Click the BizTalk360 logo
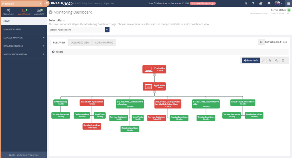 [62, 3]
